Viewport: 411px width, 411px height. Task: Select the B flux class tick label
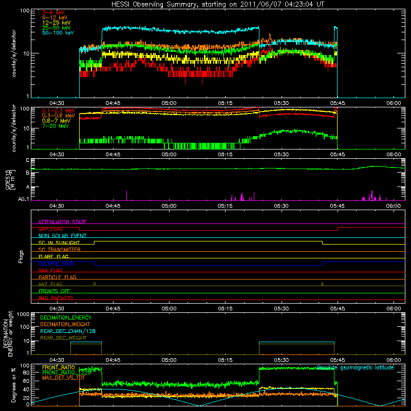28,173
